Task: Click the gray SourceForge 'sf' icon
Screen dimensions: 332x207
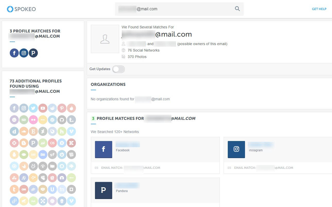Action: pyautogui.click(x=52, y=155)
